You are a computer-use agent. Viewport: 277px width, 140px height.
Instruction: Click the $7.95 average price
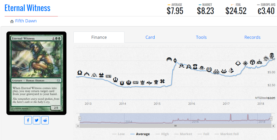pos(175,11)
